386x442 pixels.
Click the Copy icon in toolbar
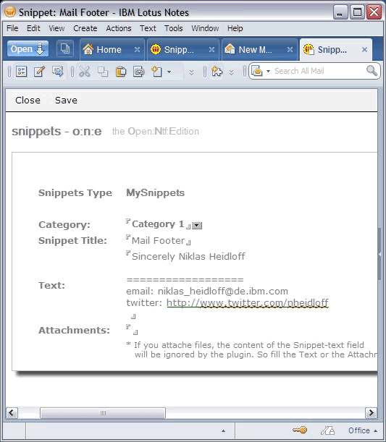point(102,72)
